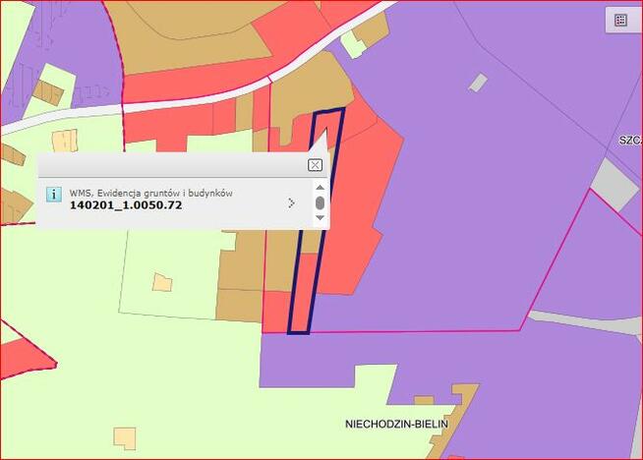
Task: Click the popup's gray scroll thumb
Action: click(x=320, y=202)
